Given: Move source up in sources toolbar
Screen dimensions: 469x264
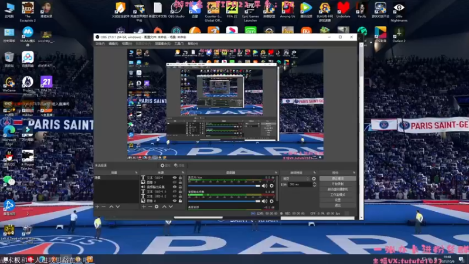Looking at the screenshot, I should 164,207.
